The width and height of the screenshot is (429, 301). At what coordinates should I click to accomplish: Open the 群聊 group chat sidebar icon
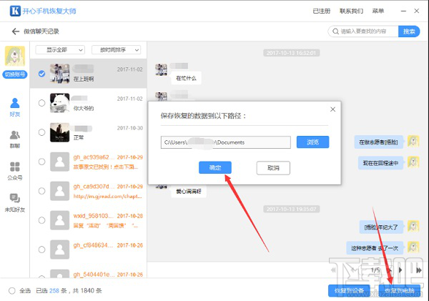(x=15, y=139)
